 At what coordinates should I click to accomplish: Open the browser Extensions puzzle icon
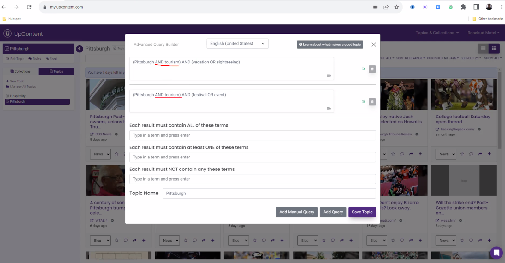click(x=463, y=7)
